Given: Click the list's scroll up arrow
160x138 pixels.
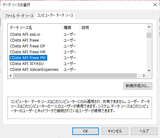Looking at the screenshot, I should tap(149, 27).
